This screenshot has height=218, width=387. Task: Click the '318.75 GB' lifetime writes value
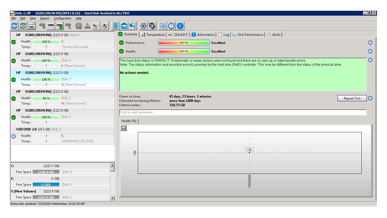[177, 105]
